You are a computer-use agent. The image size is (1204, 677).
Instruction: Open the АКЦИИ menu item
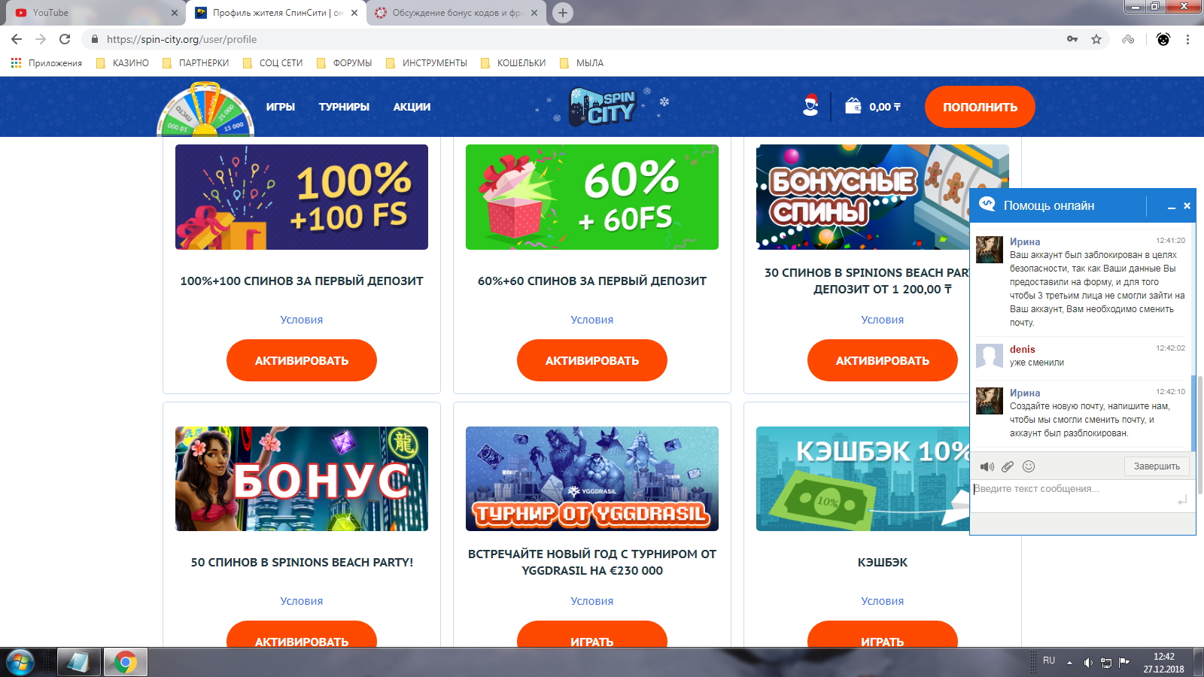pos(412,107)
